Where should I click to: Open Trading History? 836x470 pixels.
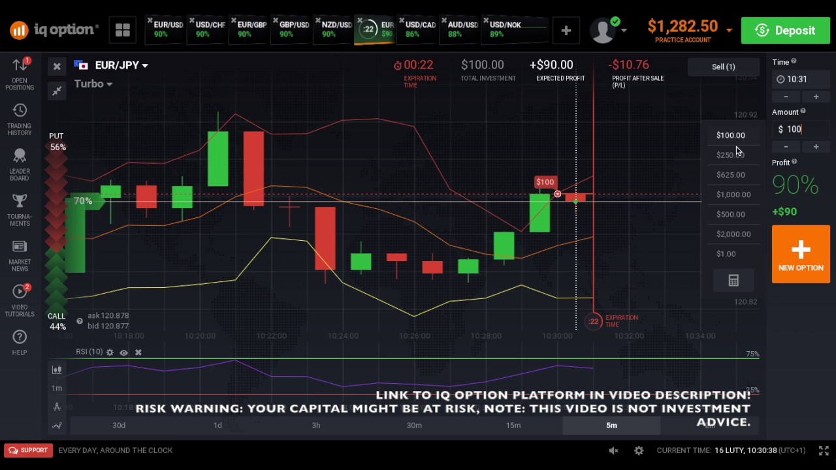(20, 119)
